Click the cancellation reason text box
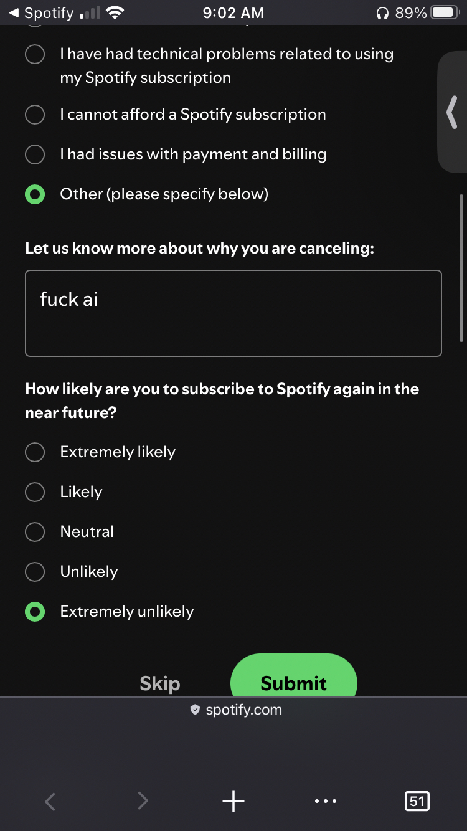467x831 pixels. [233, 313]
